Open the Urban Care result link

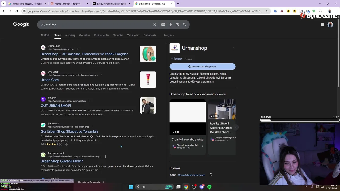[x=50, y=80]
